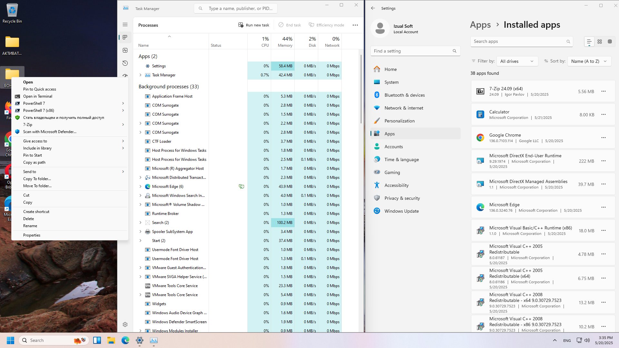The image size is (619, 348).
Task: Click the three-dots menu in Task Manager toolbar
Action: pyautogui.click(x=355, y=25)
